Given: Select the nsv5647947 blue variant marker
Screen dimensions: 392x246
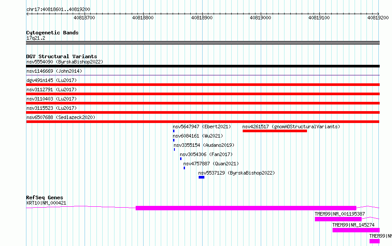Looking at the screenshot, I should tap(174, 131).
